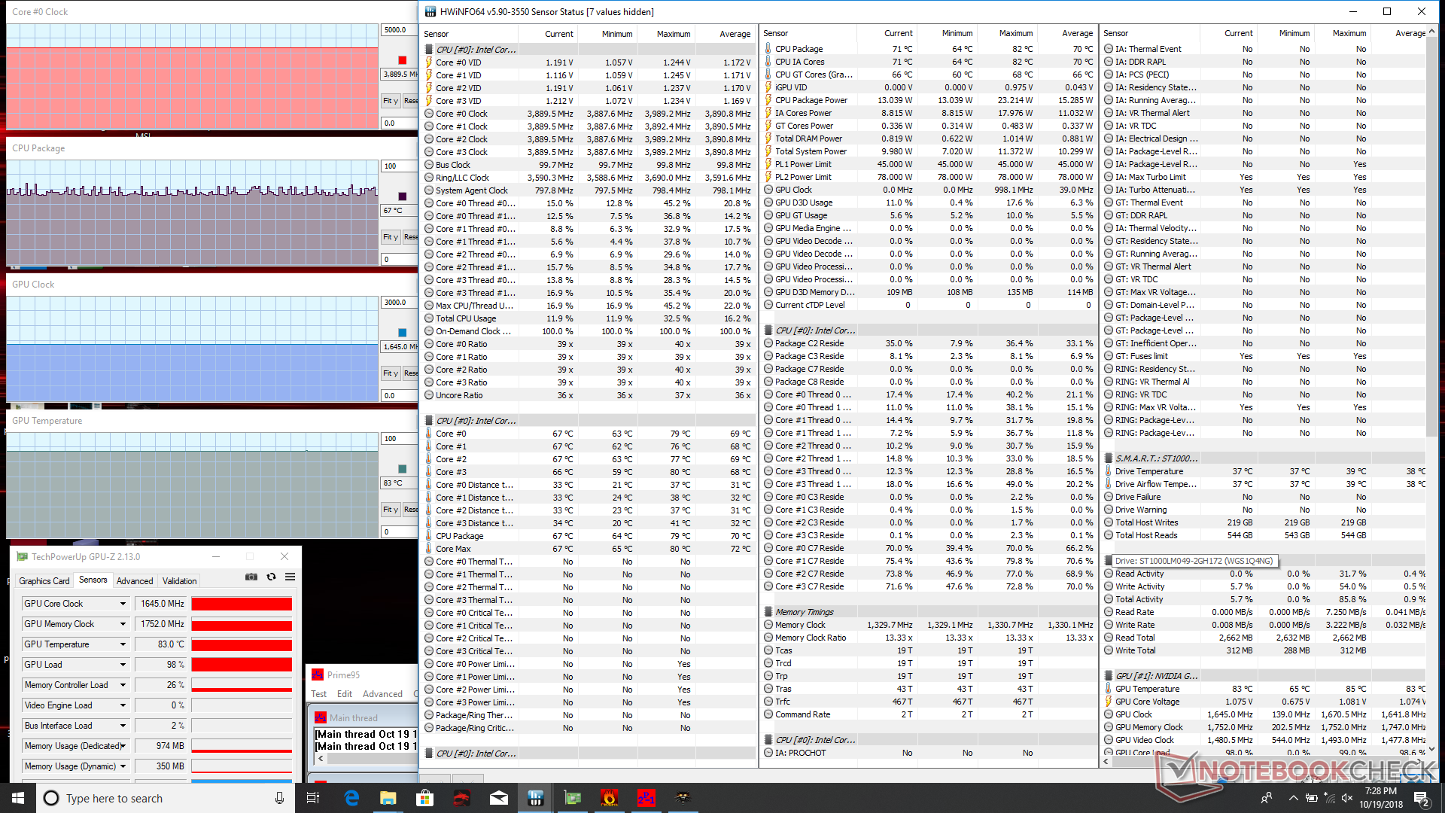This screenshot has height=813, width=1445.
Task: Expand the GPU Core Clock sensor dropdown
Action: [123, 604]
